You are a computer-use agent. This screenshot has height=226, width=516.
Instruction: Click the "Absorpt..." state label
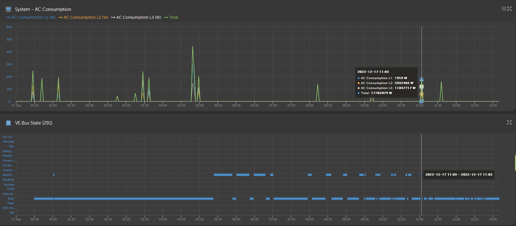pos(9,194)
